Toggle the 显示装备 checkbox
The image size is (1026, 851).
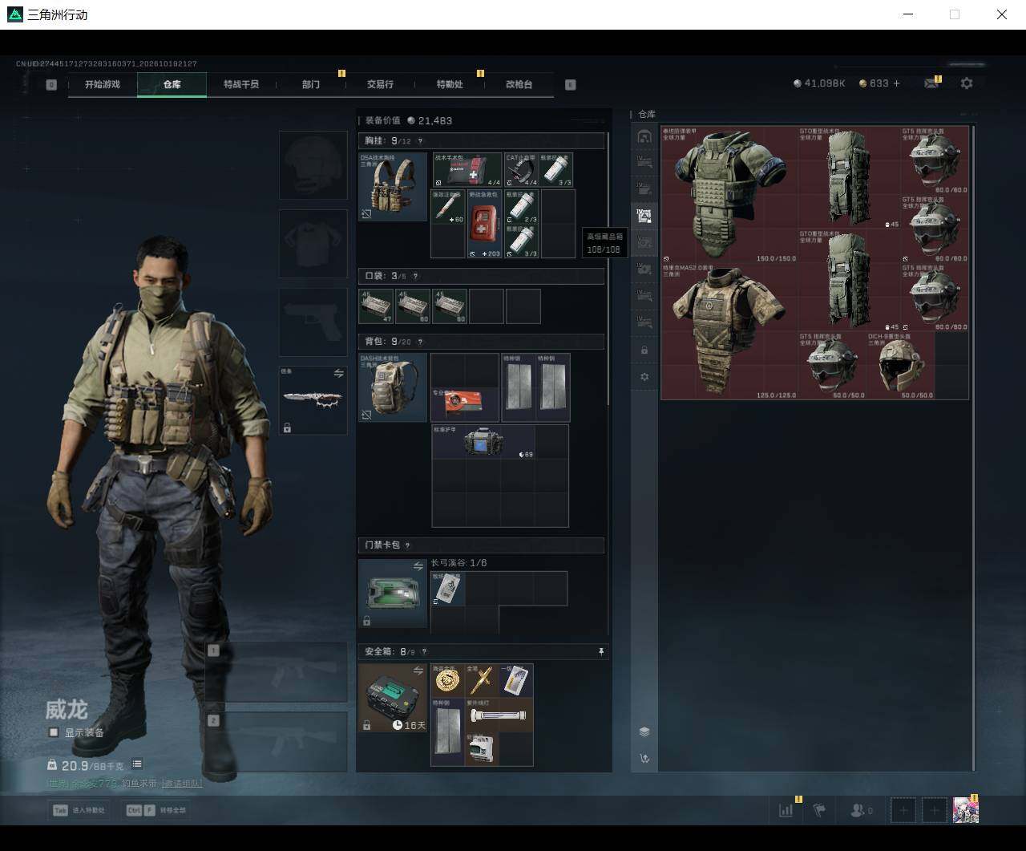(54, 732)
